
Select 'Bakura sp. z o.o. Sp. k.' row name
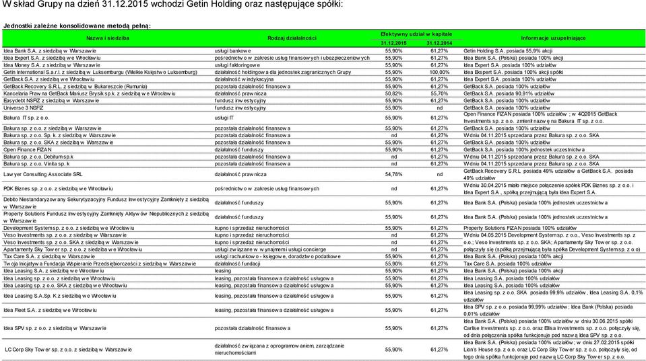coord(60,135)
